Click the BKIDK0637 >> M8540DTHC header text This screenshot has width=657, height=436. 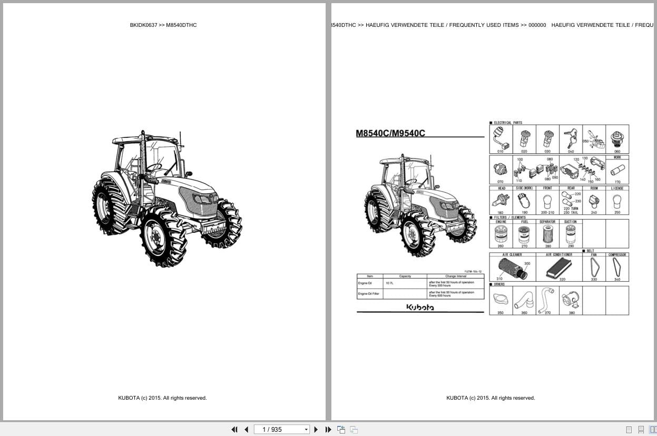pyautogui.click(x=163, y=25)
